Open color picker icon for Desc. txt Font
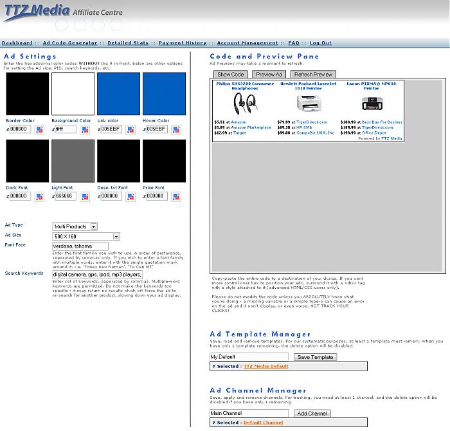The height and width of the screenshot is (431, 450). pos(130,197)
